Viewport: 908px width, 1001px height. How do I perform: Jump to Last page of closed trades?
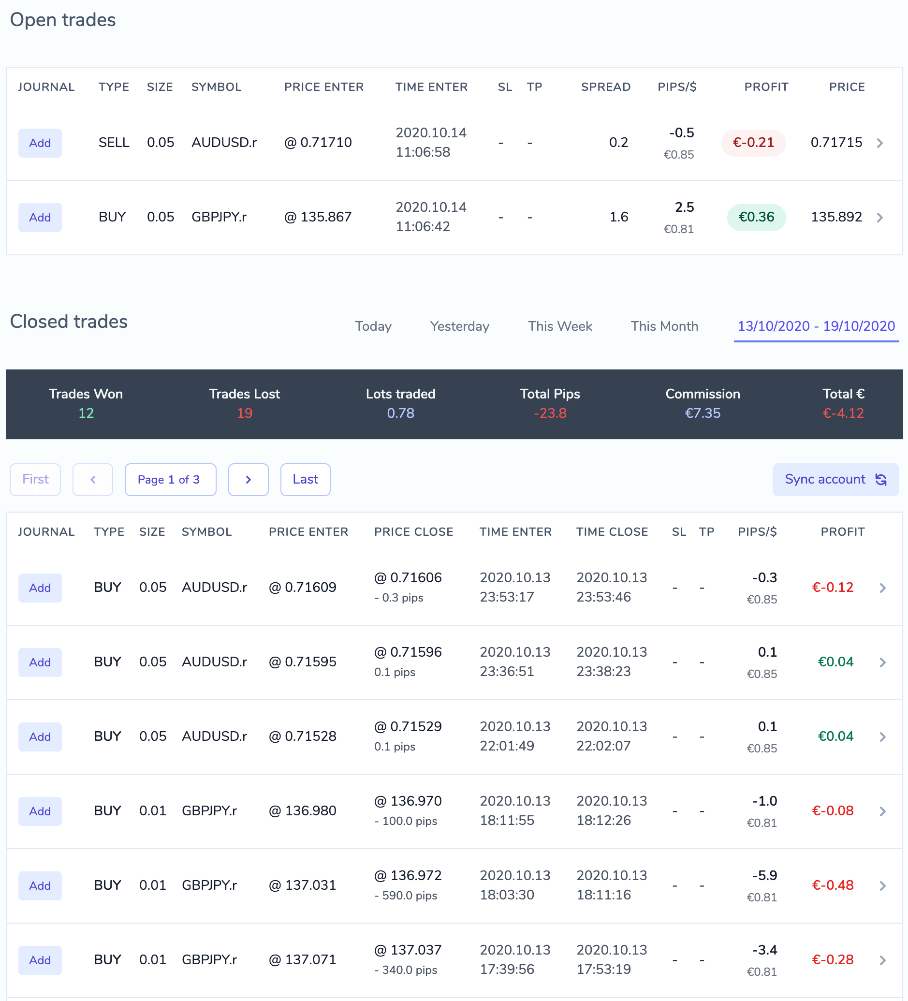tap(305, 479)
